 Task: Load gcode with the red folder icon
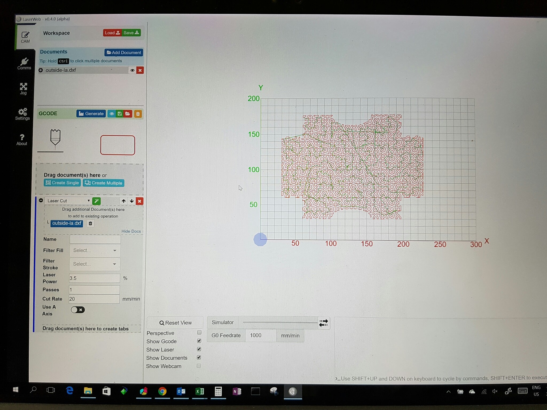128,114
